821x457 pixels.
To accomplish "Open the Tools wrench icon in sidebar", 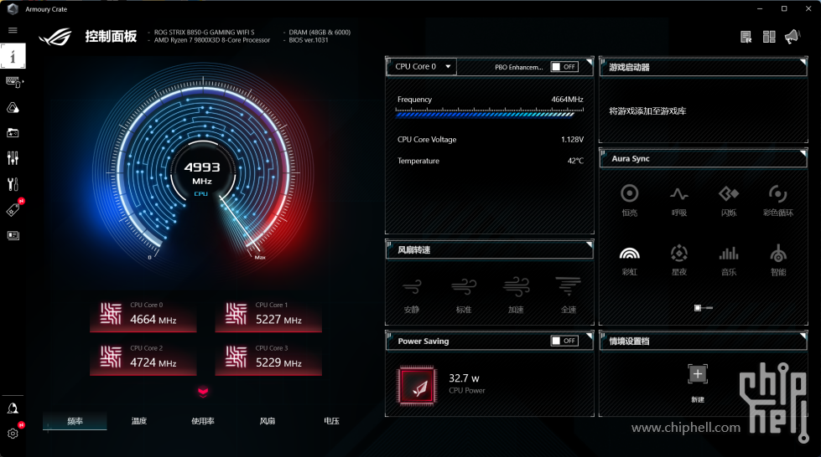I will (13, 184).
